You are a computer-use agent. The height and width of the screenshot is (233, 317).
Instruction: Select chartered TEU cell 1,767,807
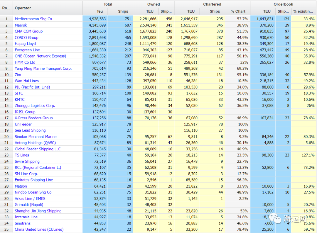(x=187, y=31)
